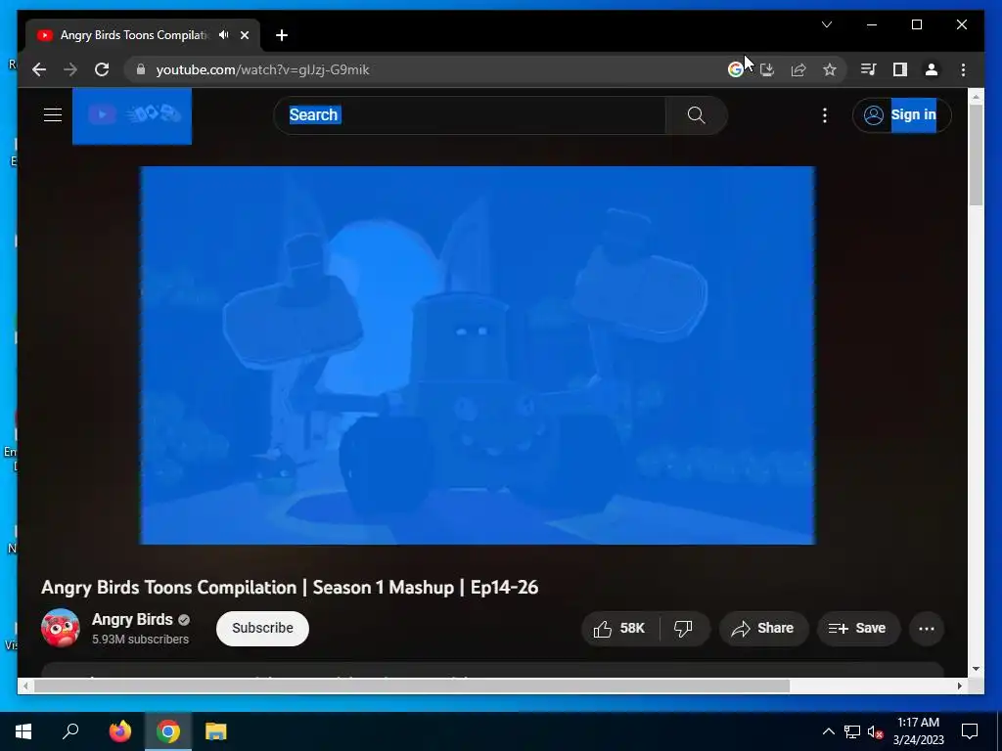
Task: Expand the tab search chevron
Action: pyautogui.click(x=826, y=24)
